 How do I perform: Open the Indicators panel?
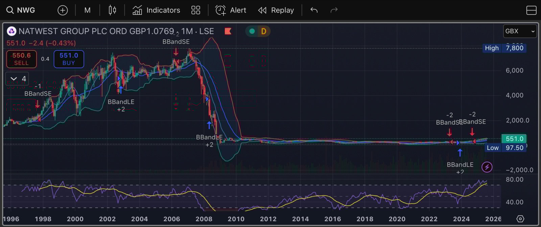pyautogui.click(x=156, y=10)
